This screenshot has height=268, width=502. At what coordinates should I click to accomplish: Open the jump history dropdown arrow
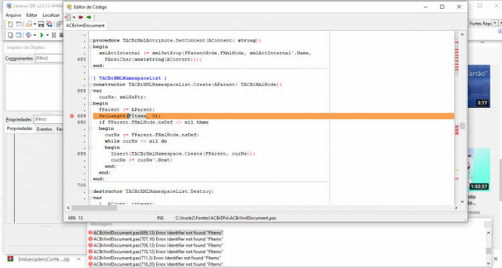[74, 17]
